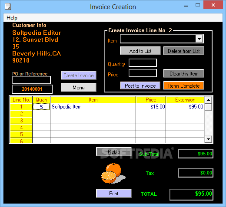This screenshot has width=226, height=207.
Task: Click the Softpedia Editor customer name
Action: tap(37, 33)
